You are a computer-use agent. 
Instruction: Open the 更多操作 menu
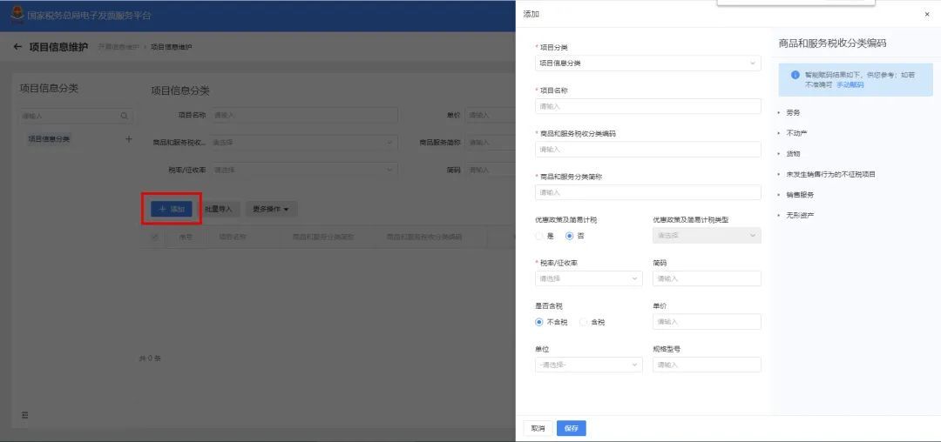click(271, 209)
